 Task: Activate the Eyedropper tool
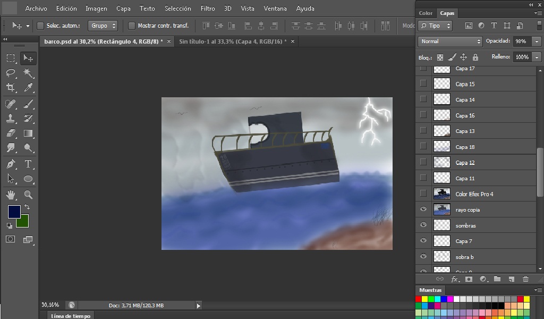(28, 88)
